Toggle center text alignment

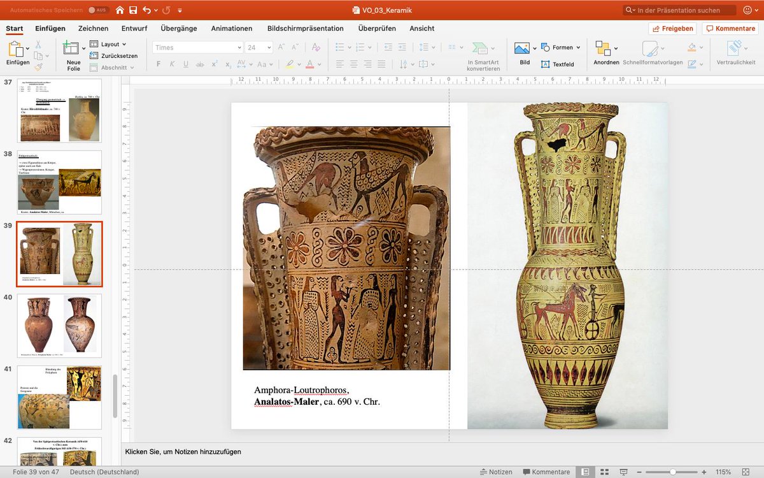click(353, 64)
